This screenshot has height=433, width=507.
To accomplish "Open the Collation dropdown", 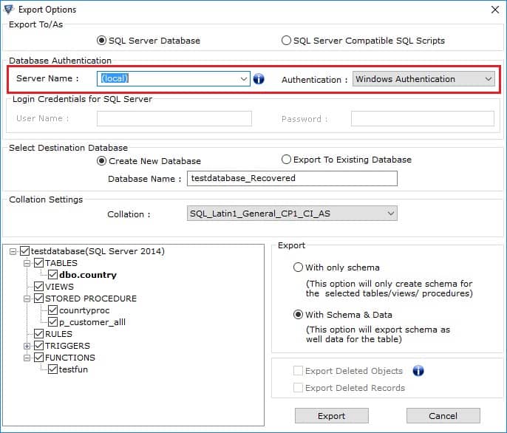I will tap(390, 214).
